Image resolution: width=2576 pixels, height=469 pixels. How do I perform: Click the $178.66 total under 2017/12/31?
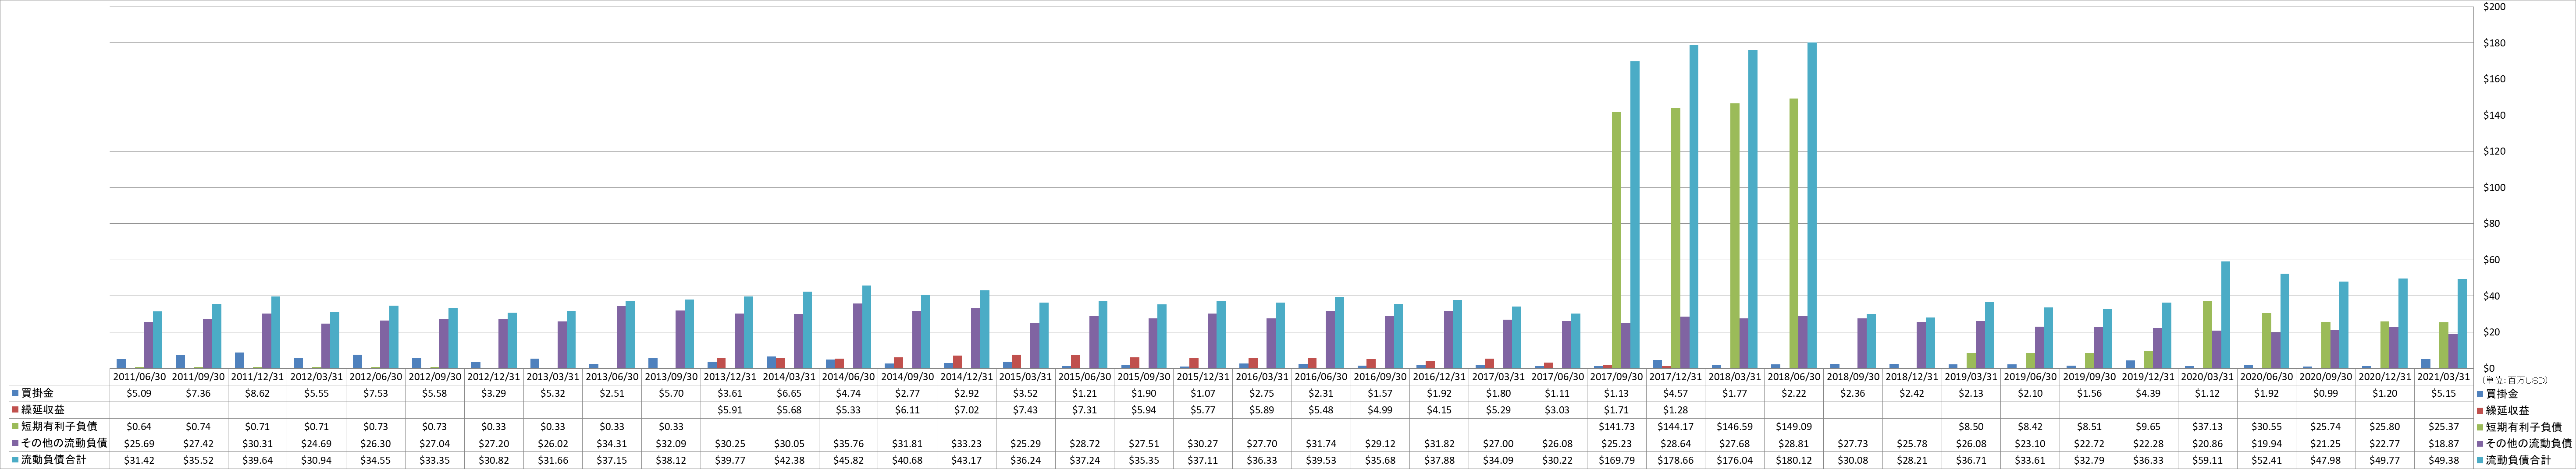[1676, 460]
